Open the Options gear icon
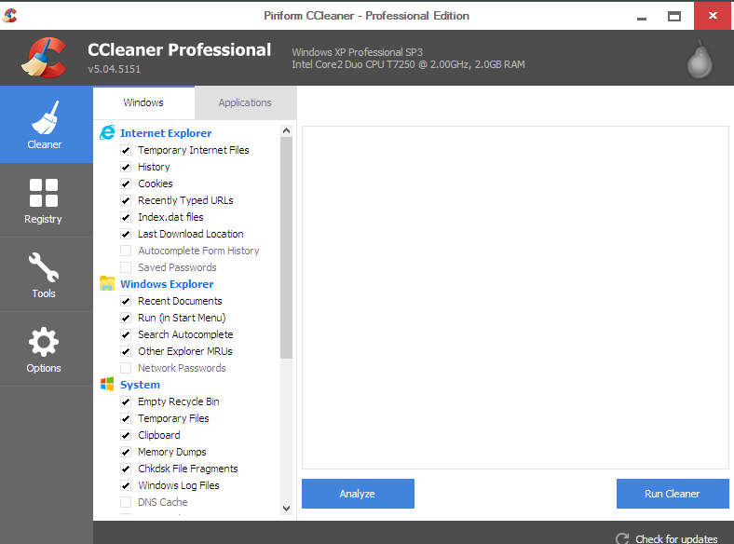734x544 pixels. coord(44,343)
